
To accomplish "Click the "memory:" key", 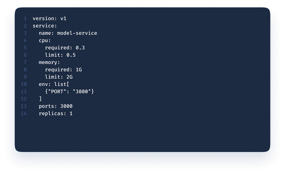I will coord(49,62).
